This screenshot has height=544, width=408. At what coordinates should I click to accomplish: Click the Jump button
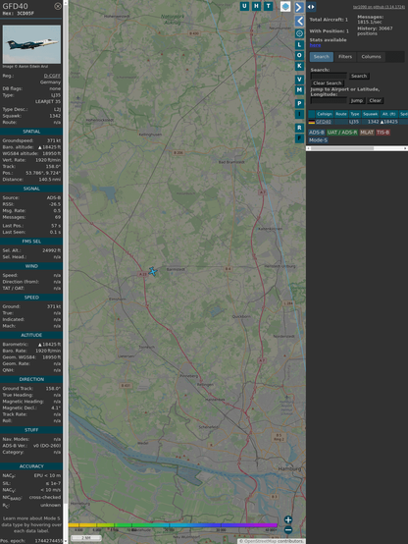pos(356,100)
